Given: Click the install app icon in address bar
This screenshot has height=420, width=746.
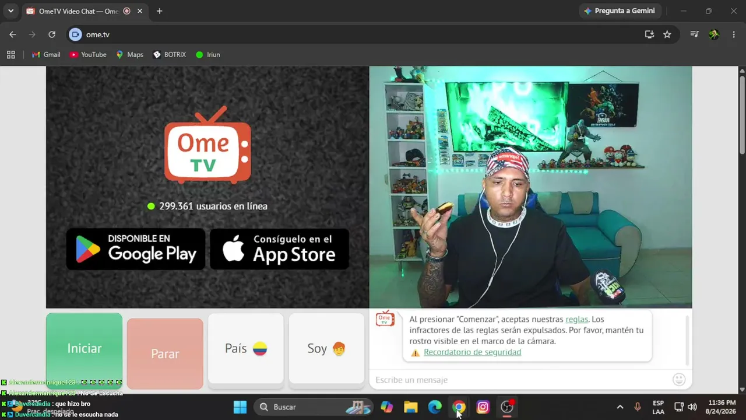Looking at the screenshot, I should click(649, 34).
